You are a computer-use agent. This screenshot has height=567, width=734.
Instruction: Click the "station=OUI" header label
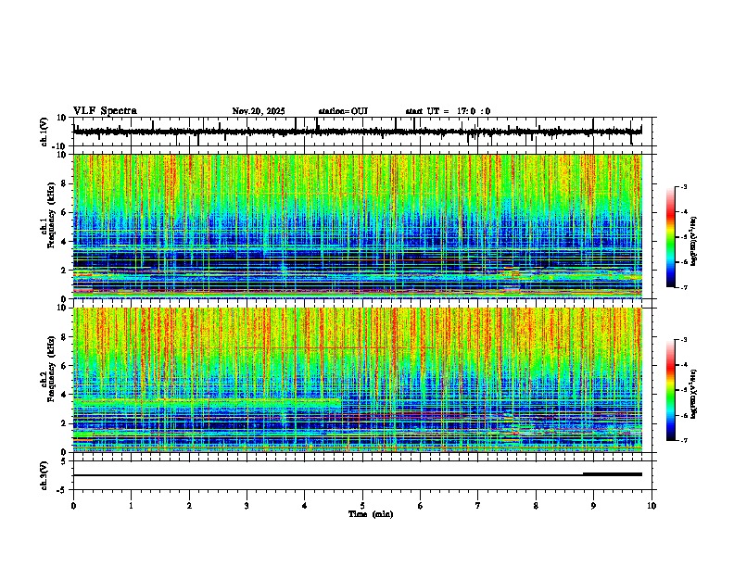(x=343, y=111)
